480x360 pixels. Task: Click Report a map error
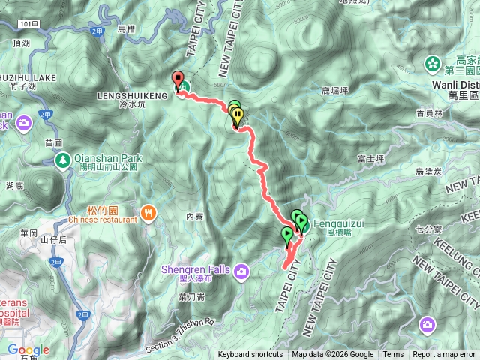(443, 355)
